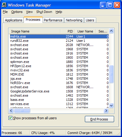The image size is (122, 137).
Task: Click the horizontal scrollbar left arrow
Action: pyautogui.click(x=11, y=111)
